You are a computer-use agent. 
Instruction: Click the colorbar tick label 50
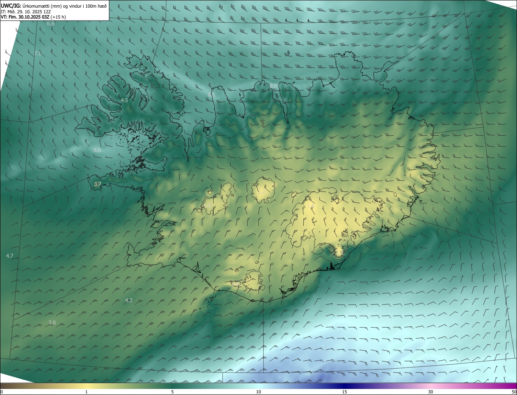tap(514, 392)
